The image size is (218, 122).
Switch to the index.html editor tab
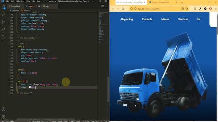[x=14, y=6]
